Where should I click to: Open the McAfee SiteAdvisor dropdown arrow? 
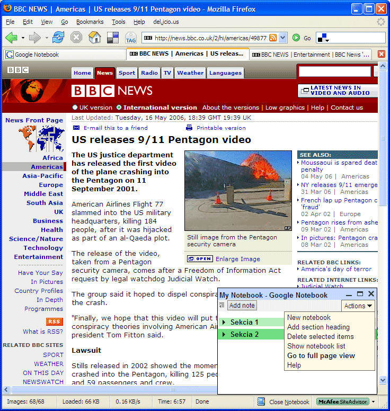pos(373,401)
